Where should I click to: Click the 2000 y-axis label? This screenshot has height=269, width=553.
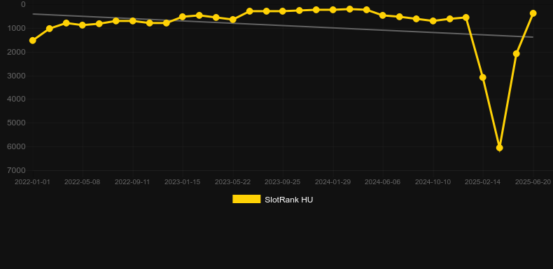tap(16, 52)
